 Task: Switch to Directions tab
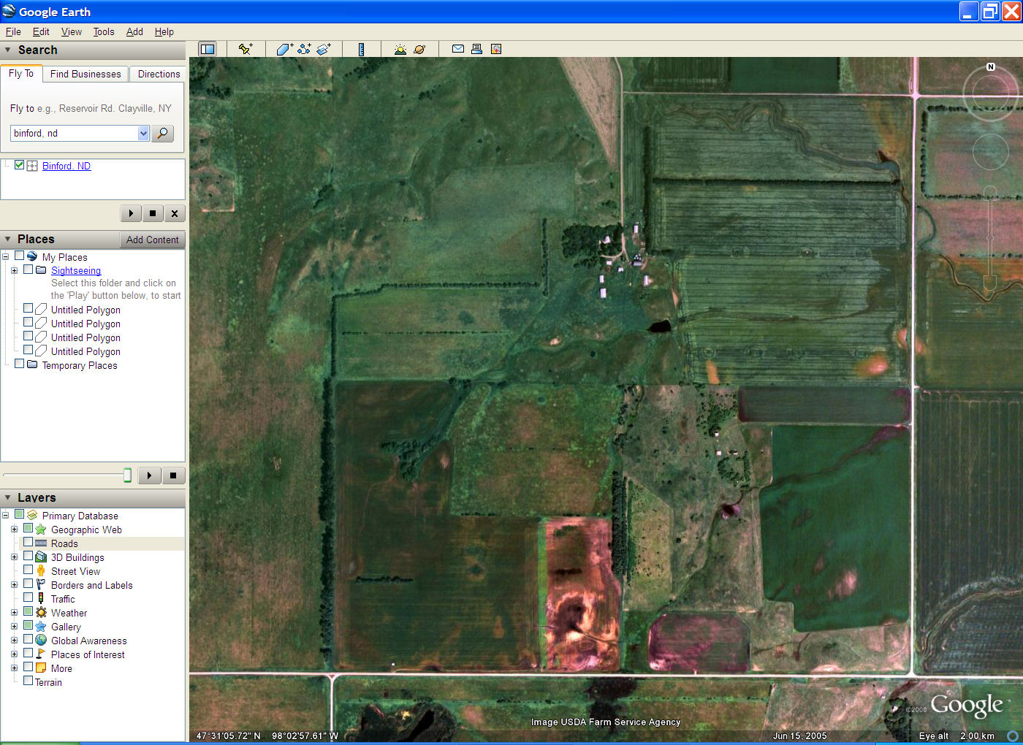[x=159, y=74]
